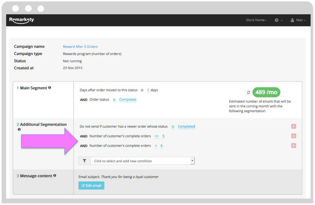Expand the add new condition dropdown
This screenshot has width=315, height=205.
192,161
